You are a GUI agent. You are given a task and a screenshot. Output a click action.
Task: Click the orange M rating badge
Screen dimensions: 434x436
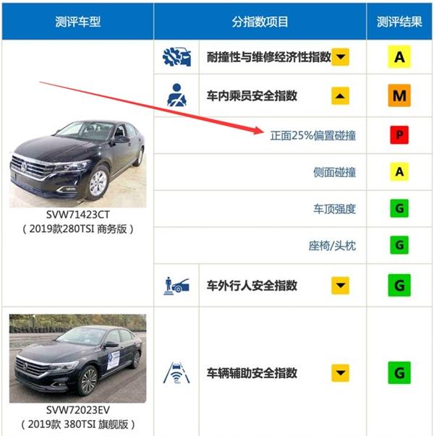pos(399,95)
